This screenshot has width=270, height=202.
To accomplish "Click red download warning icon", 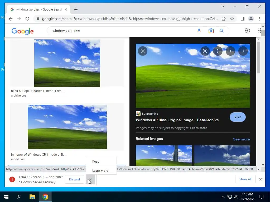I will coord(12,179).
